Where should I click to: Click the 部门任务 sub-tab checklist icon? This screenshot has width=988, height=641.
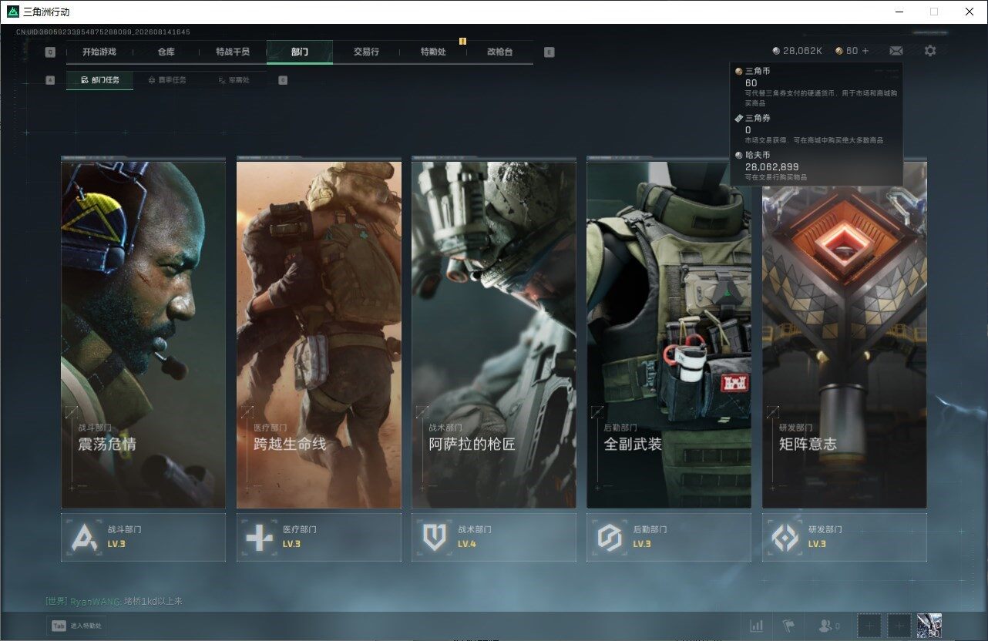85,80
